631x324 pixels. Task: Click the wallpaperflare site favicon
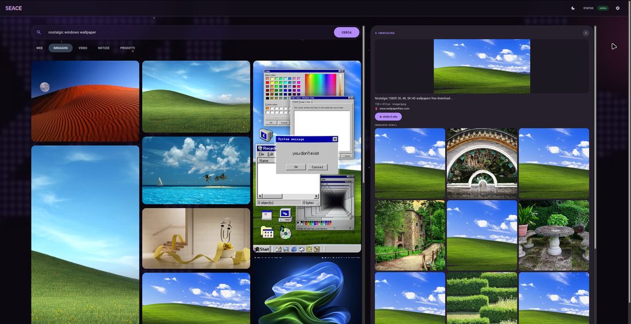[x=376, y=109]
